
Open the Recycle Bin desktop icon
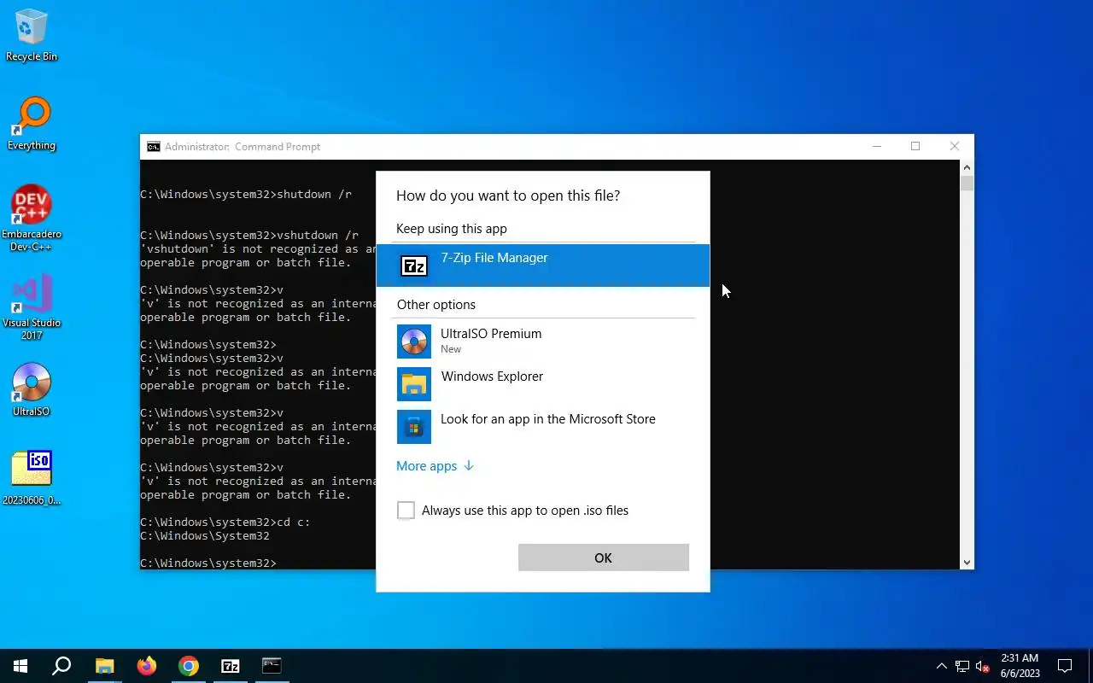32,36
